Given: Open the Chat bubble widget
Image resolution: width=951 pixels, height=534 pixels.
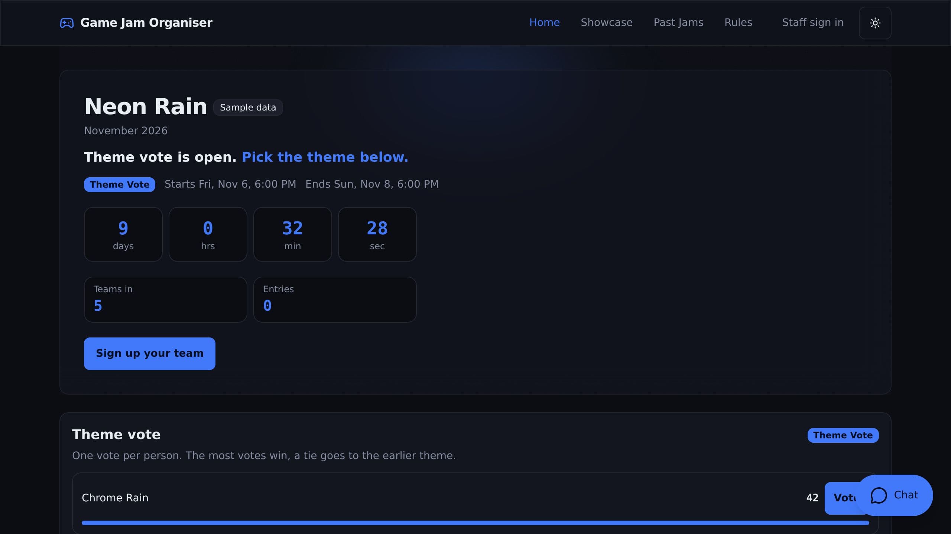Looking at the screenshot, I should tap(895, 495).
